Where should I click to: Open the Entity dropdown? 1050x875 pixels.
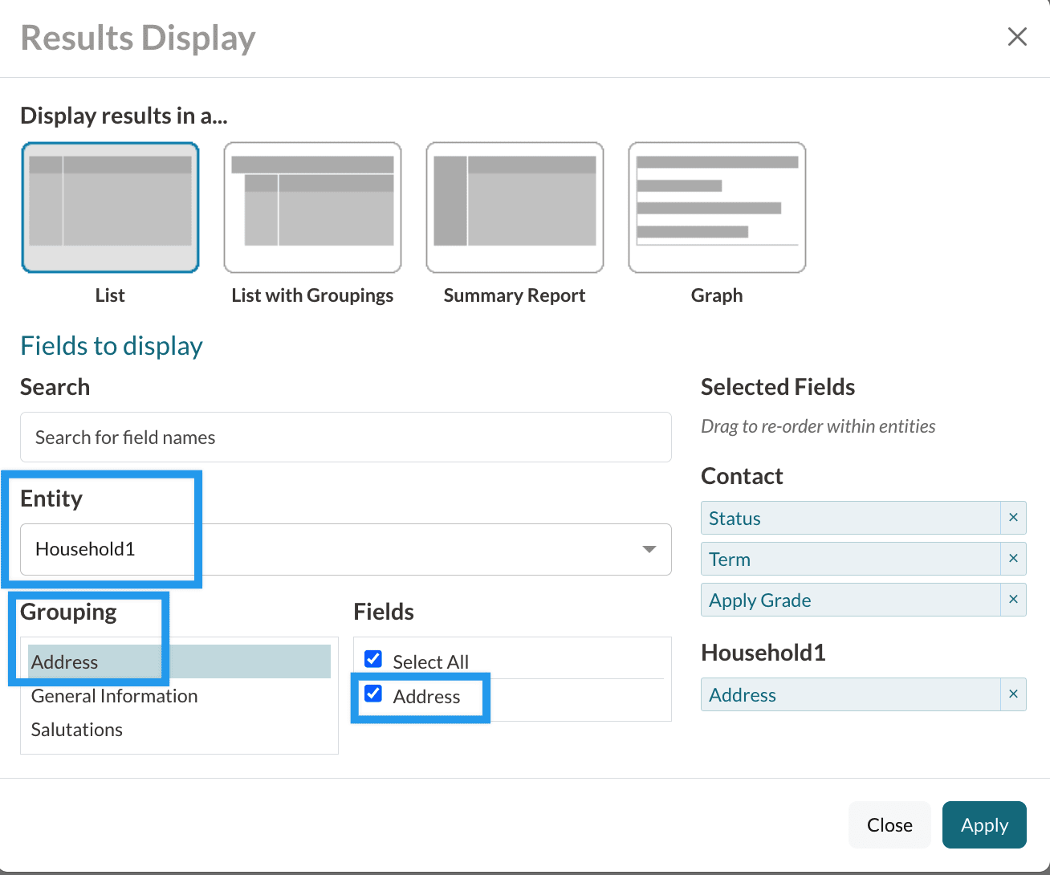tap(345, 549)
